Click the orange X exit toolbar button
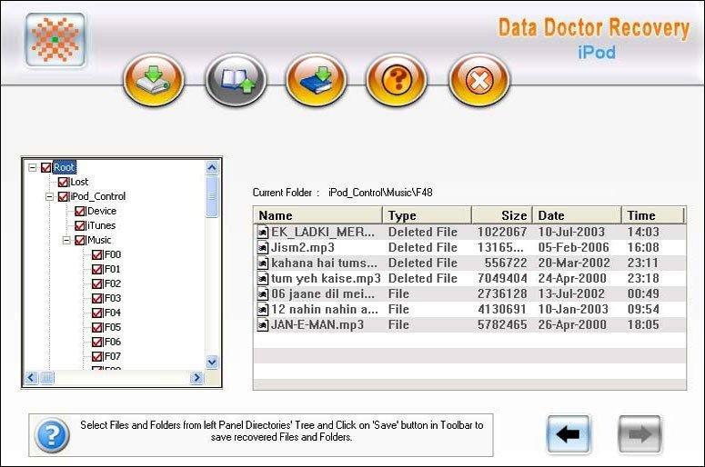The width and height of the screenshot is (705, 467). pyautogui.click(x=479, y=80)
